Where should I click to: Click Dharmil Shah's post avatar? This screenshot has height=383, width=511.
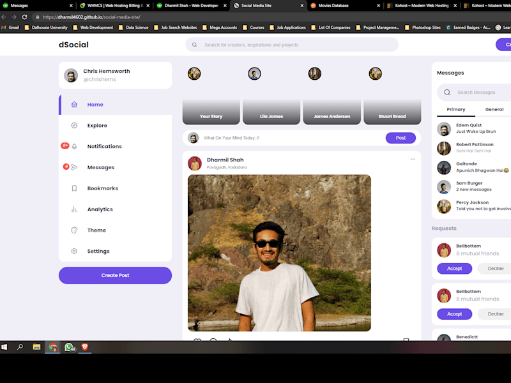195,163
